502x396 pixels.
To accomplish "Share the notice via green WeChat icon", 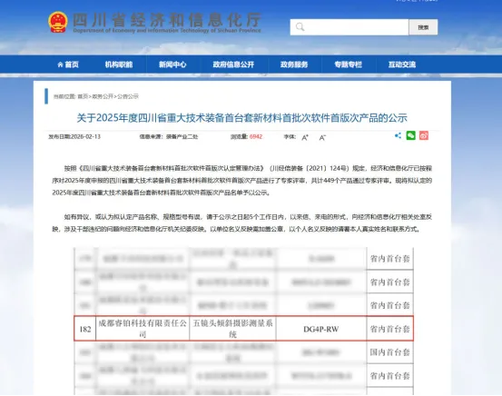I will (410, 135).
